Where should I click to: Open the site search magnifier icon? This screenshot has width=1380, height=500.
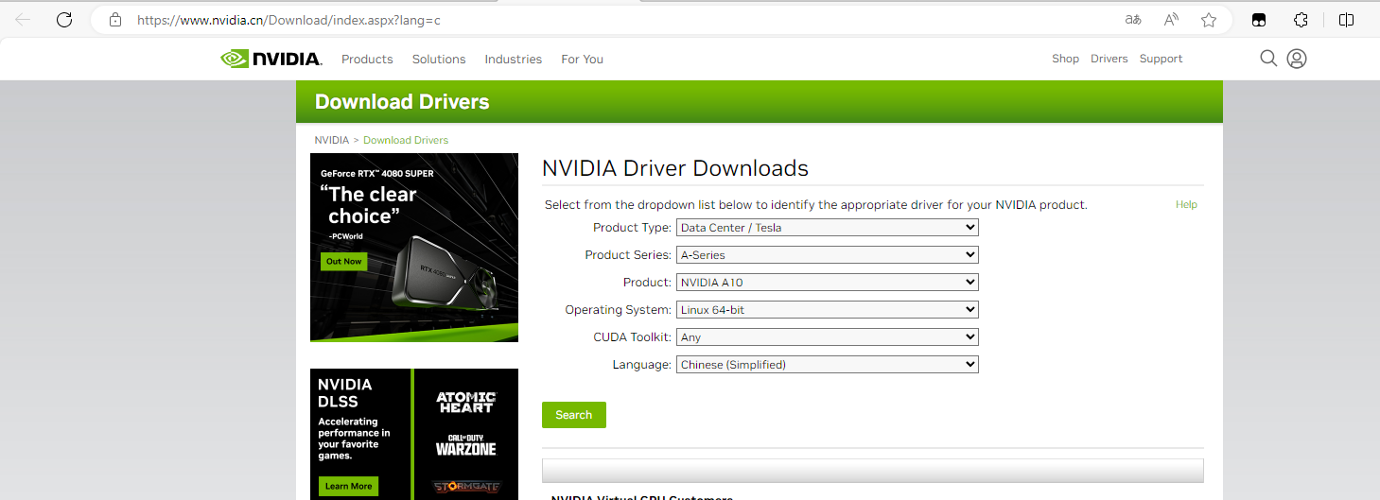pyautogui.click(x=1268, y=59)
